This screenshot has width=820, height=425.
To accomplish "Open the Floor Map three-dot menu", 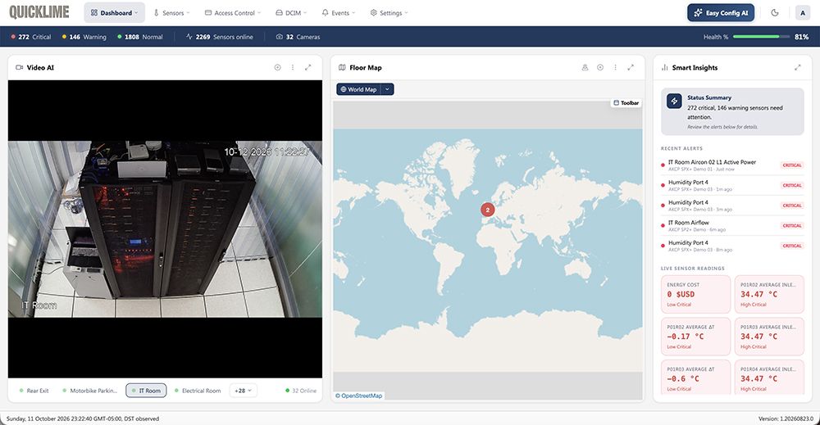I will [615, 67].
